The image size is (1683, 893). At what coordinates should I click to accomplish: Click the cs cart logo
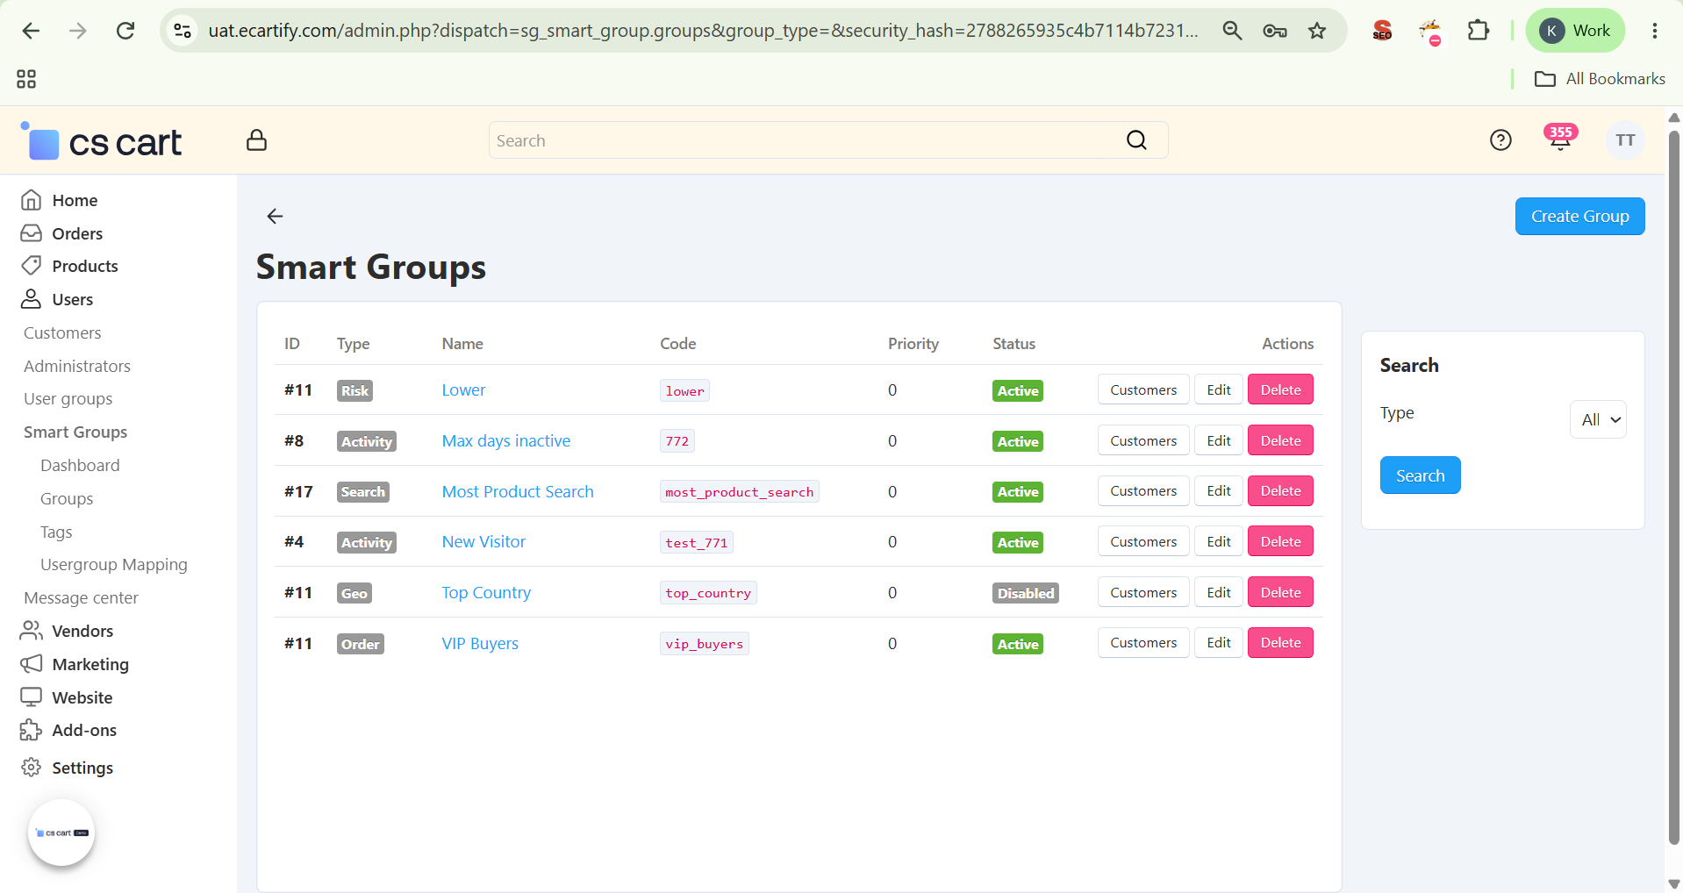tap(101, 141)
